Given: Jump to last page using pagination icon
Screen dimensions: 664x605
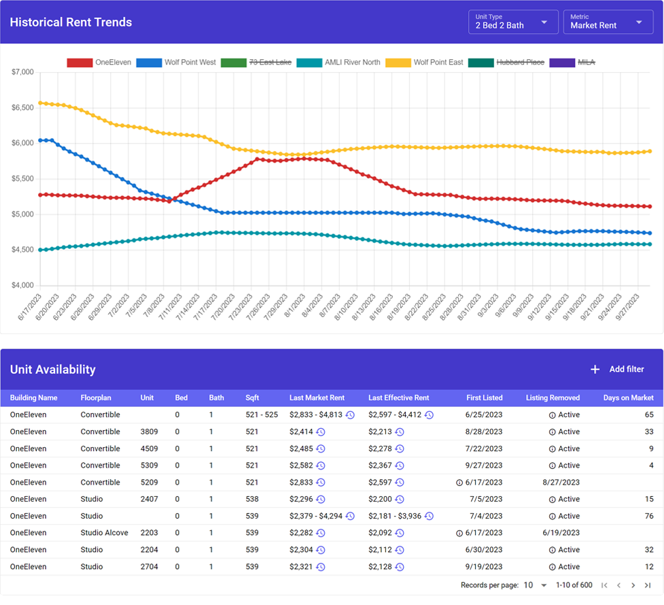Looking at the screenshot, I should (x=648, y=585).
